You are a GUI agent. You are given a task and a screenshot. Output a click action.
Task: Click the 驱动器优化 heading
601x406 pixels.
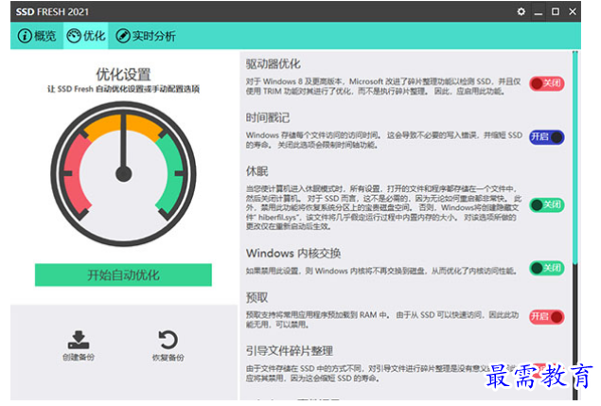coord(273,64)
